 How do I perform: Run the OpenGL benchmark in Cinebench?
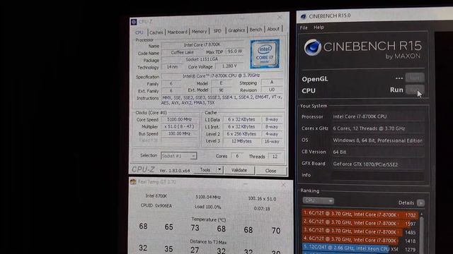tap(415, 78)
